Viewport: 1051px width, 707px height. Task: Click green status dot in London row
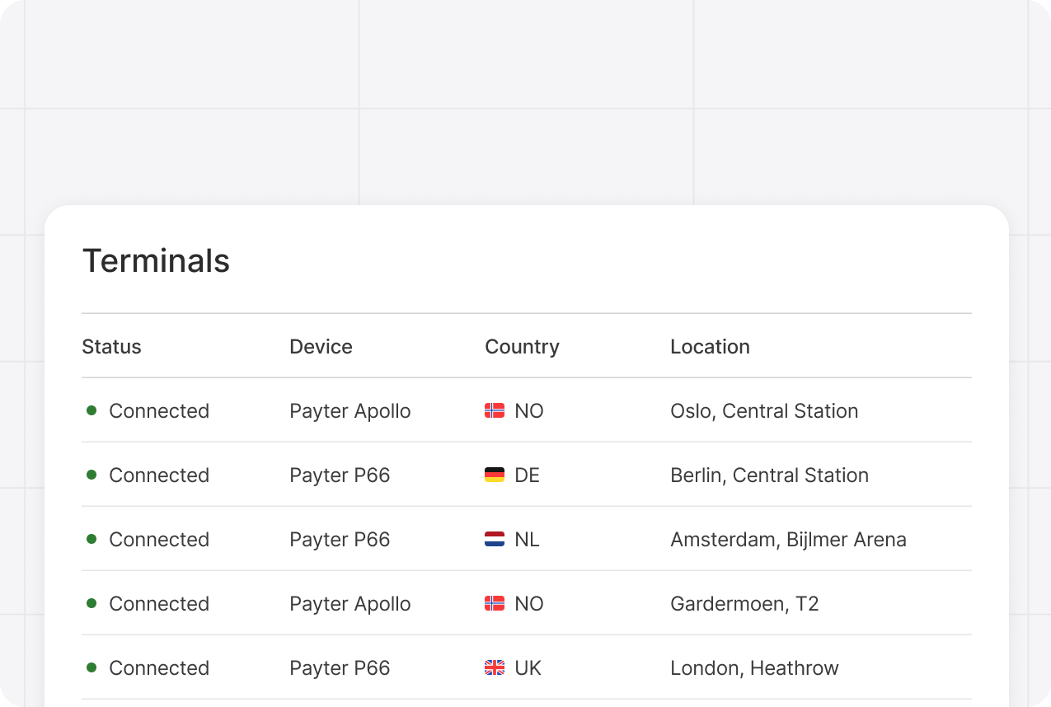pyautogui.click(x=91, y=667)
